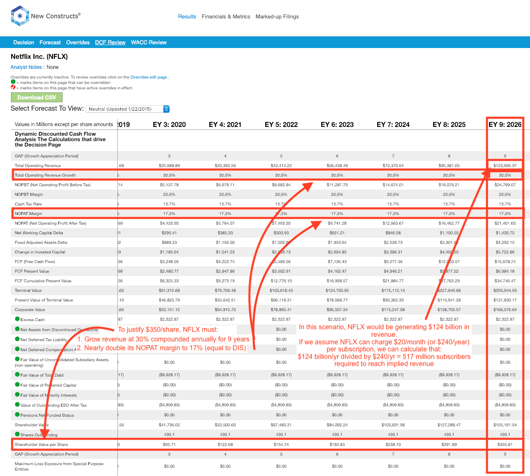Click the FCF (Free Cash Flow) label

pos(35,262)
